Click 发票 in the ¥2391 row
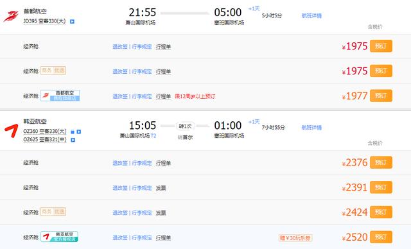 161,188
